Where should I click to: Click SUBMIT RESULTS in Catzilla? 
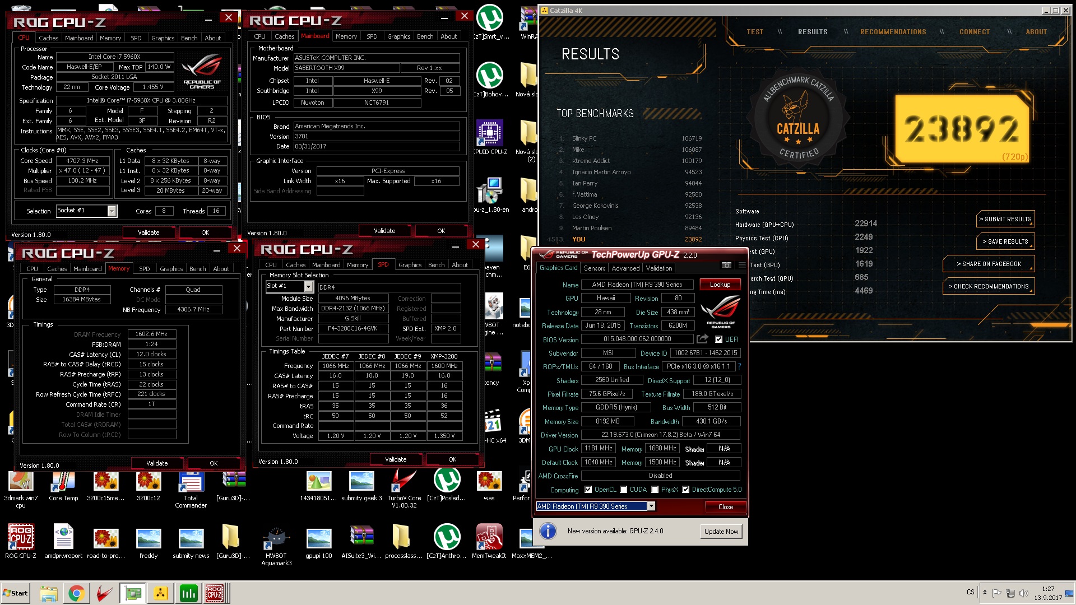point(1005,219)
